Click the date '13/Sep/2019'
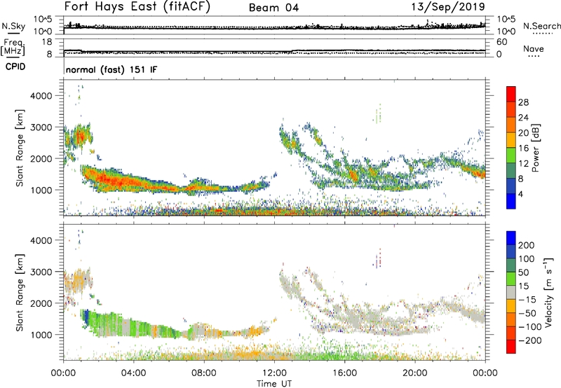This screenshot has width=561, height=388. [448, 6]
